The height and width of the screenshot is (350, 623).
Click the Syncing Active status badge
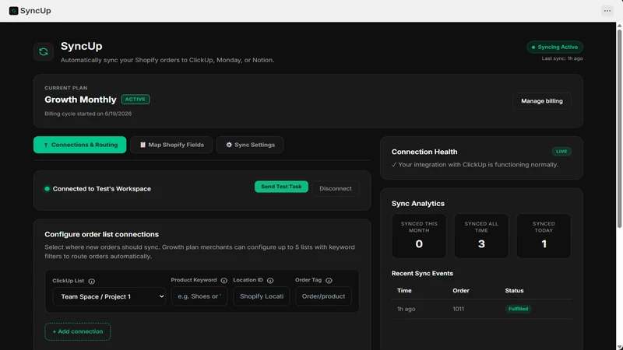click(554, 47)
